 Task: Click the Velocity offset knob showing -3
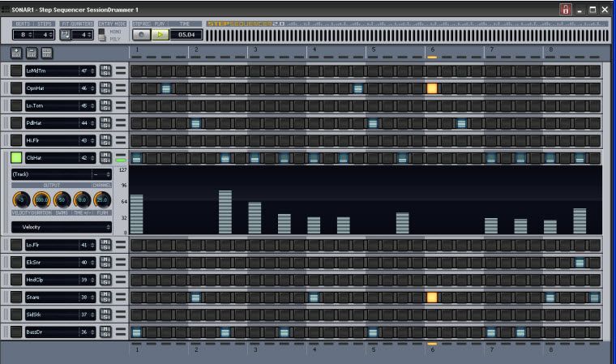[x=22, y=199]
